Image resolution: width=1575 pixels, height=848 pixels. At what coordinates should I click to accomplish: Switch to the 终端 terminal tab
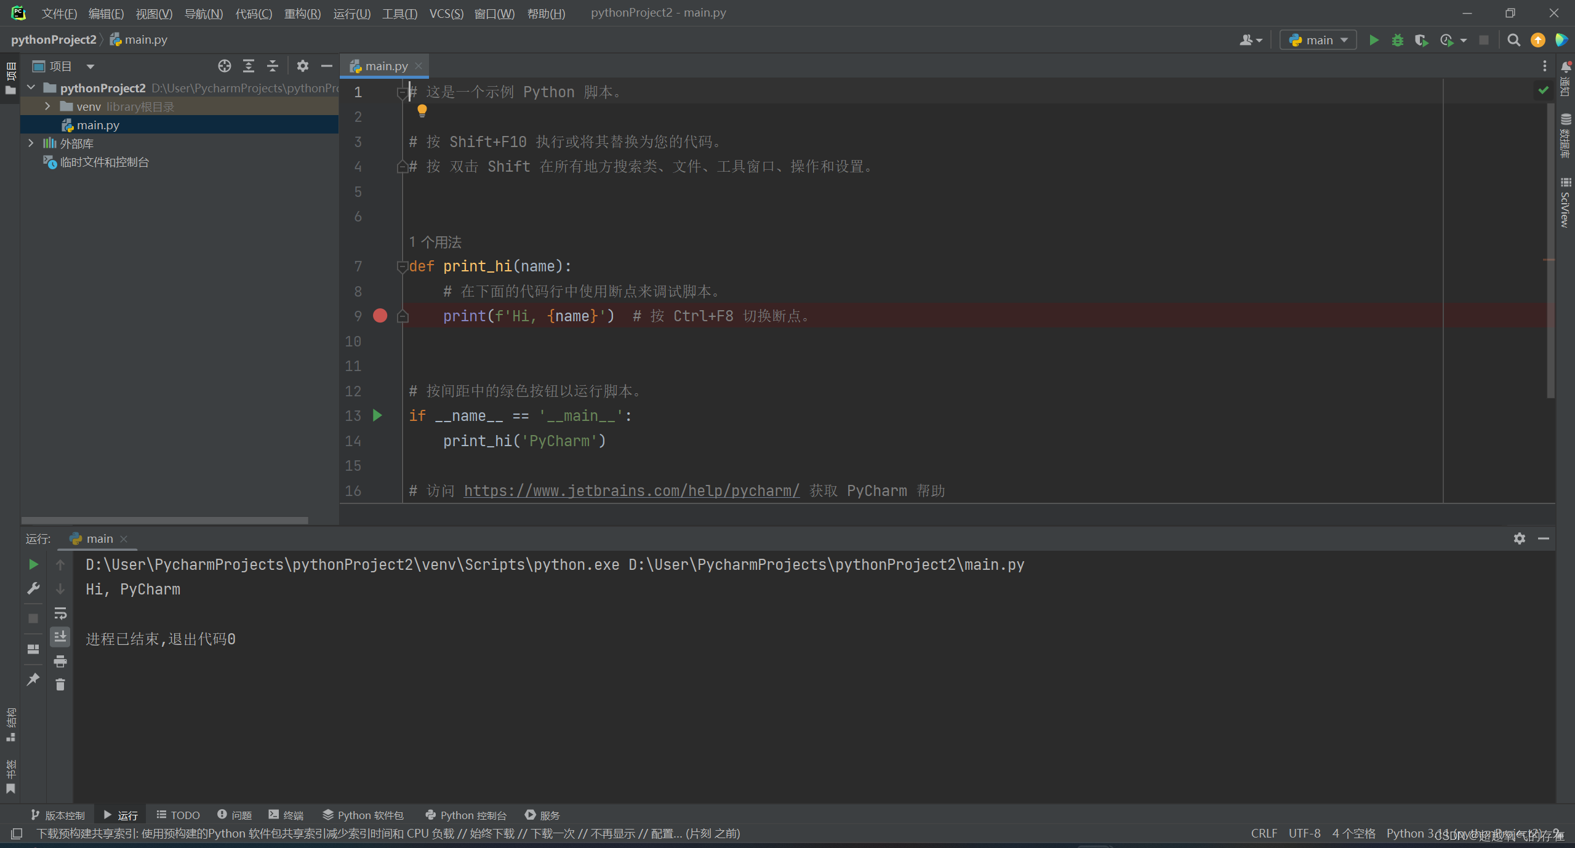pyautogui.click(x=286, y=815)
